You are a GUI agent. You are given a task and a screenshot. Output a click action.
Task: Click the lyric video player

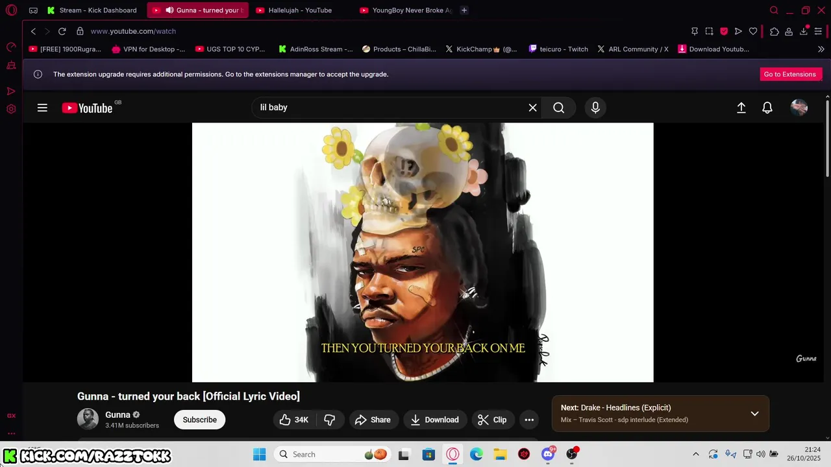pyautogui.click(x=423, y=252)
